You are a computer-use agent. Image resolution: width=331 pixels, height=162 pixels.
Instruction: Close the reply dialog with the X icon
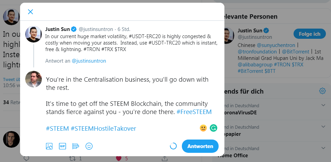30,12
